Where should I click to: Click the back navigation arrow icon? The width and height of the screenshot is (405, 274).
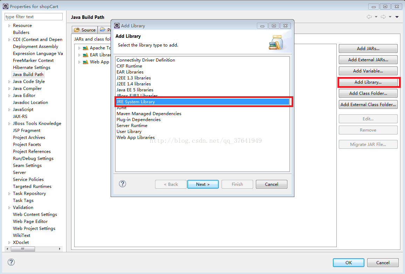click(x=369, y=17)
